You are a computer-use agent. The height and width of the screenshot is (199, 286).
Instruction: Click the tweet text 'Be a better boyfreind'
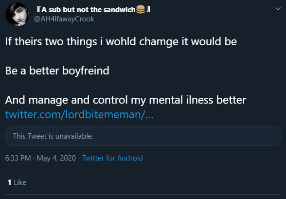[x=57, y=71]
